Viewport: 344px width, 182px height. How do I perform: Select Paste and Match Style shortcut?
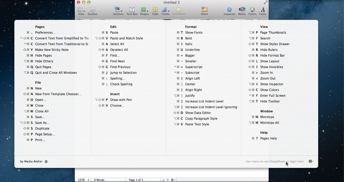click(x=126, y=38)
